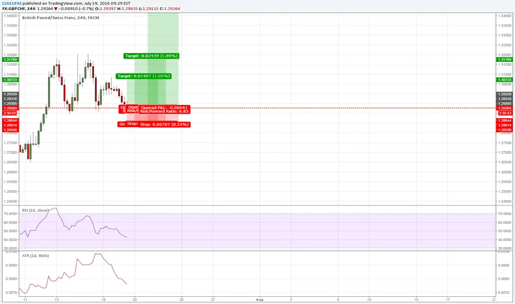Click red 1.28644 tag on left price axis
The width and height of the screenshot is (515, 304).
10,120
